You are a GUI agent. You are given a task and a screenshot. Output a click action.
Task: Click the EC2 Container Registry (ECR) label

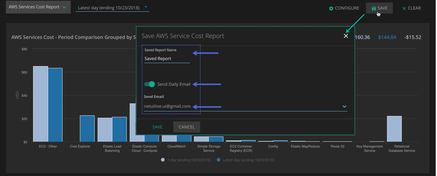pyautogui.click(x=241, y=148)
